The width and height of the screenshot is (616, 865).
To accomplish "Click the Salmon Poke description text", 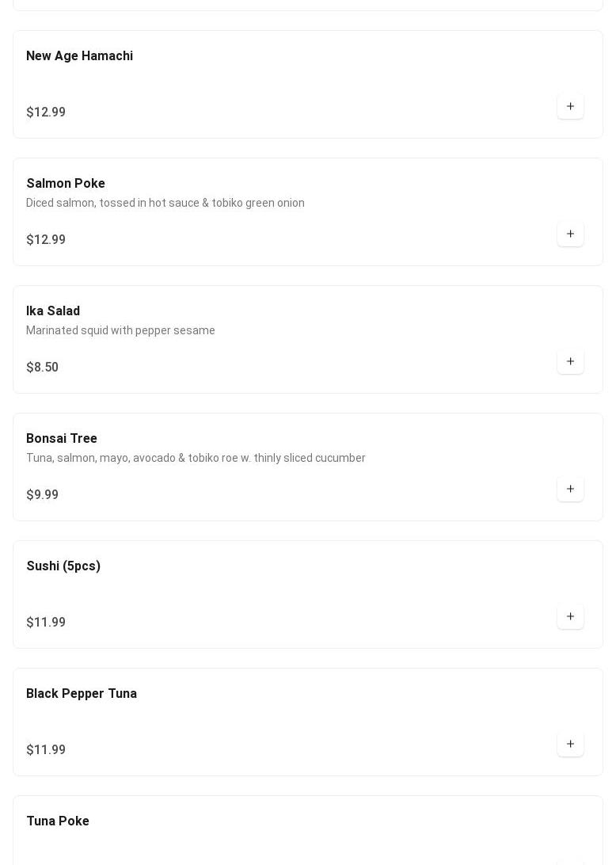I will [x=165, y=203].
